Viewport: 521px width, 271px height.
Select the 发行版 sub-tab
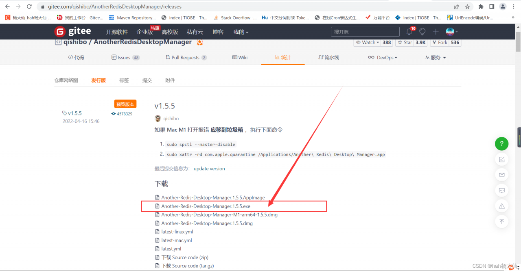99,80
